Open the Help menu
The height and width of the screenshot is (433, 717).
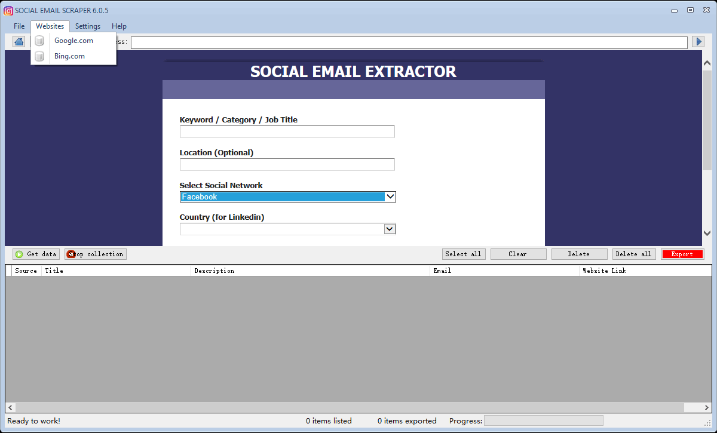(119, 26)
